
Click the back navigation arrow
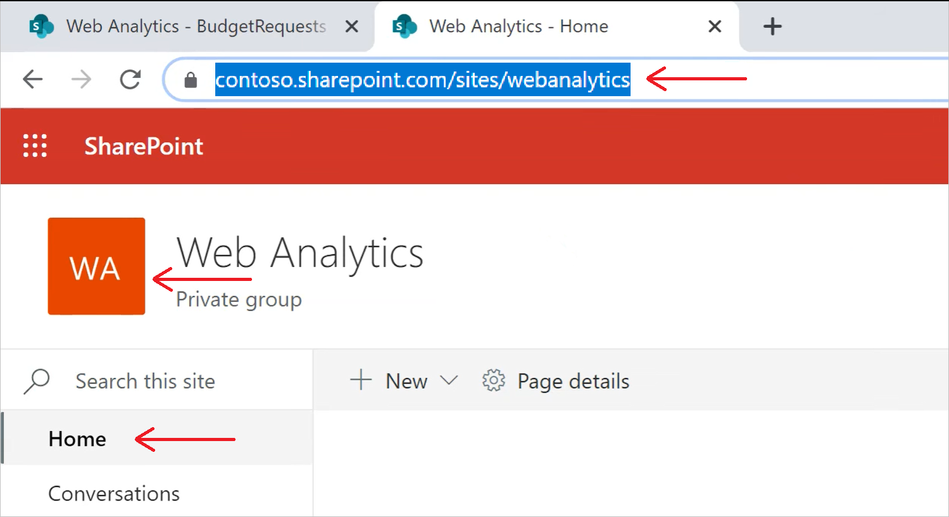32,79
